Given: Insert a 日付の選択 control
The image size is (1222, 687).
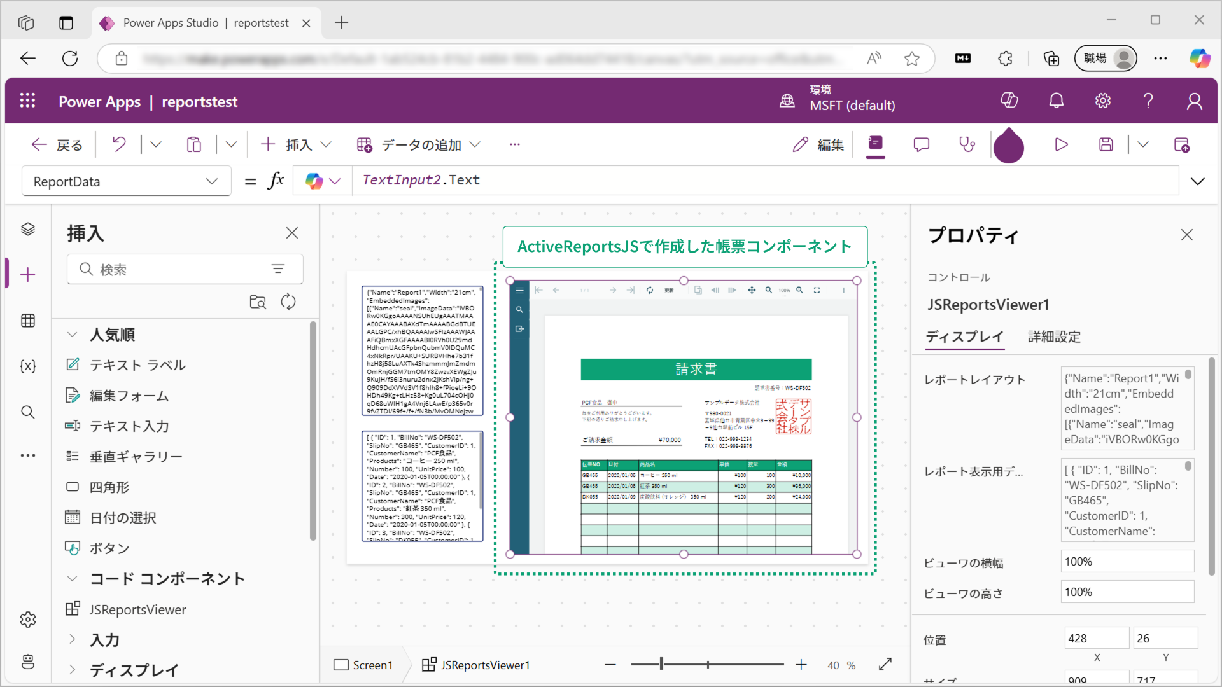Looking at the screenshot, I should click(x=111, y=518).
